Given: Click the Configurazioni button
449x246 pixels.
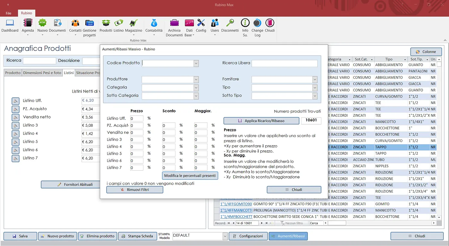Looking at the screenshot, I should pyautogui.click(x=248, y=236).
